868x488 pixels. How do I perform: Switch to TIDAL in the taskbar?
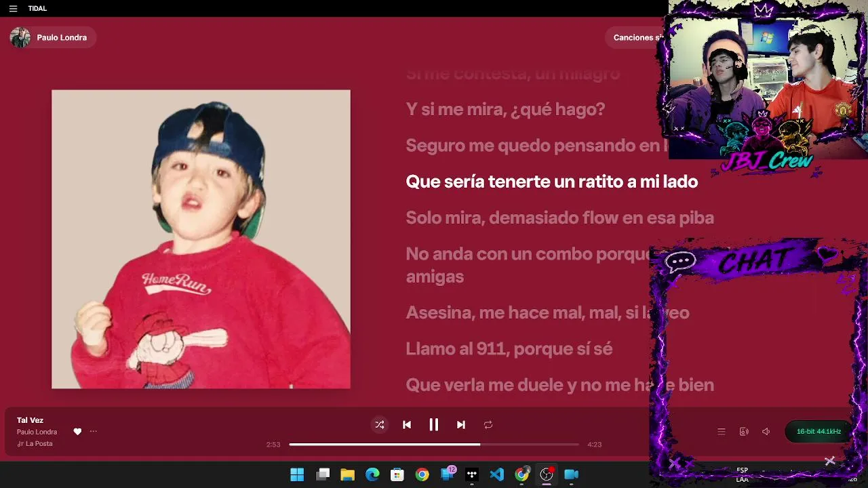coord(472,474)
